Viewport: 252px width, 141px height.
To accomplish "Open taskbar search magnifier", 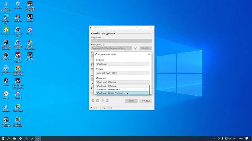I will coord(9,139).
